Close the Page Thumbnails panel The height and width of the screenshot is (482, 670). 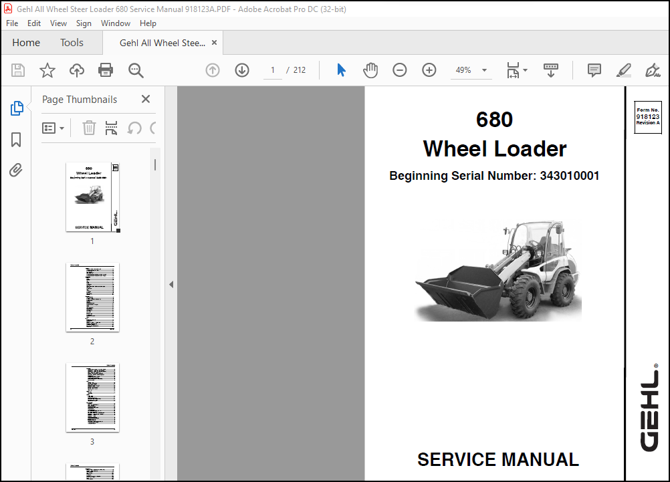(x=146, y=99)
